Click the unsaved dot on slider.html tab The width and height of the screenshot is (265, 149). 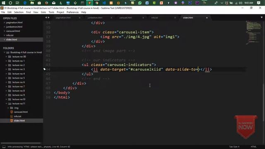(x=207, y=18)
